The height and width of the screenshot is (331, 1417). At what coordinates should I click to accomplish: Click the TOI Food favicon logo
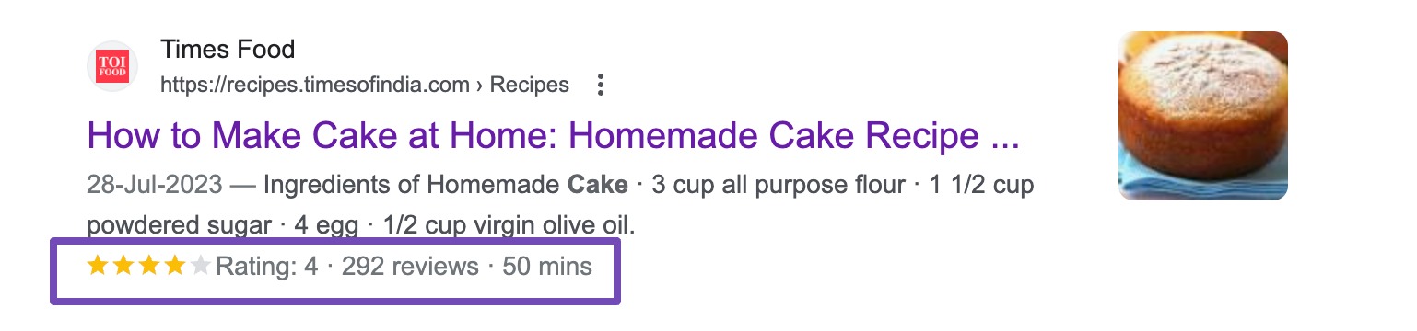click(112, 66)
